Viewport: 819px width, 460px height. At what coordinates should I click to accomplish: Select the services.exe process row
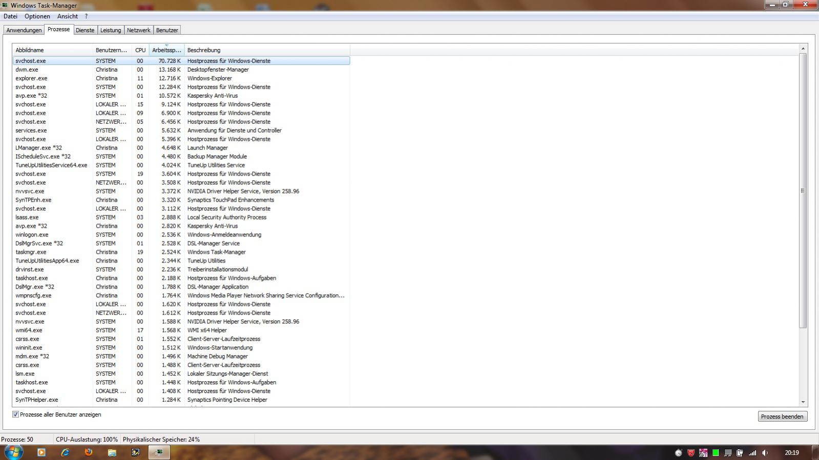(x=181, y=130)
